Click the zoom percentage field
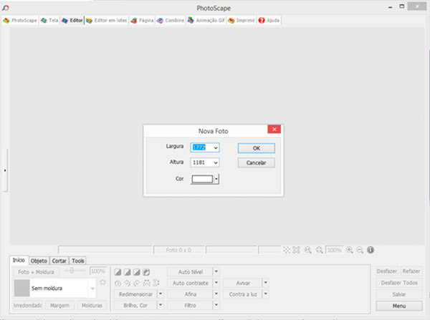The width and height of the screenshot is (430, 320). tap(334, 250)
